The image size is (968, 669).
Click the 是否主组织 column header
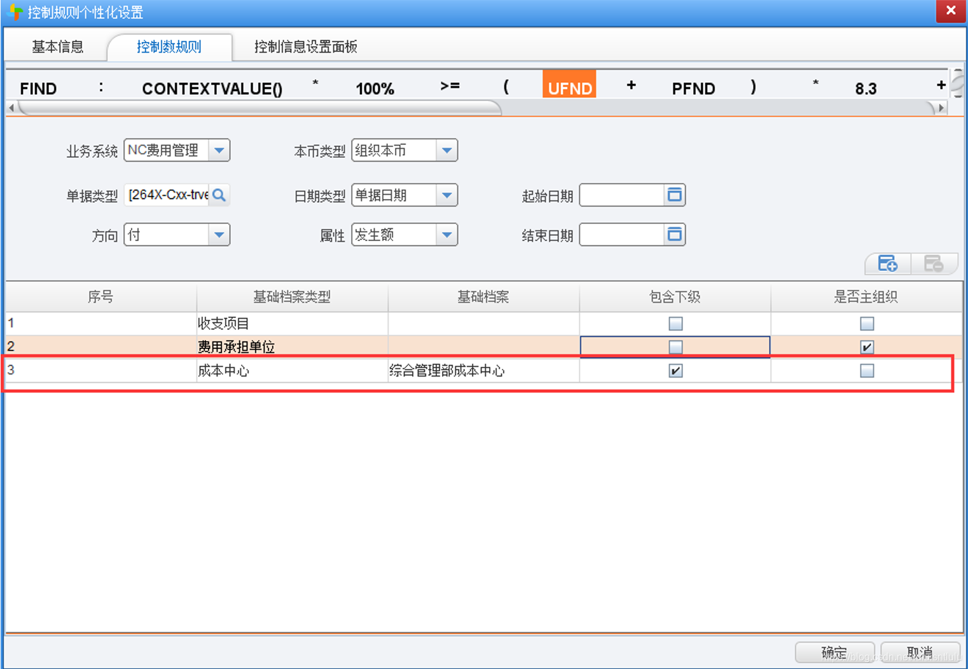tap(866, 296)
